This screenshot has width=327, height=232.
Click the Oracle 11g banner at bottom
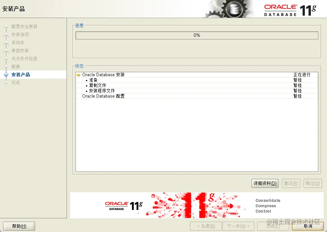197,205
